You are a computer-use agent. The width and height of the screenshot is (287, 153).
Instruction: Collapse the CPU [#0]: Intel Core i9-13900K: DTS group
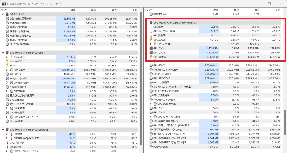coord(3,130)
